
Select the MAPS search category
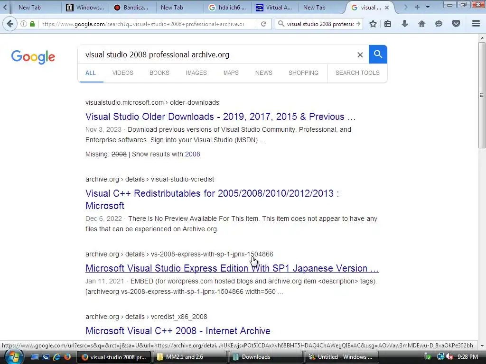231,73
